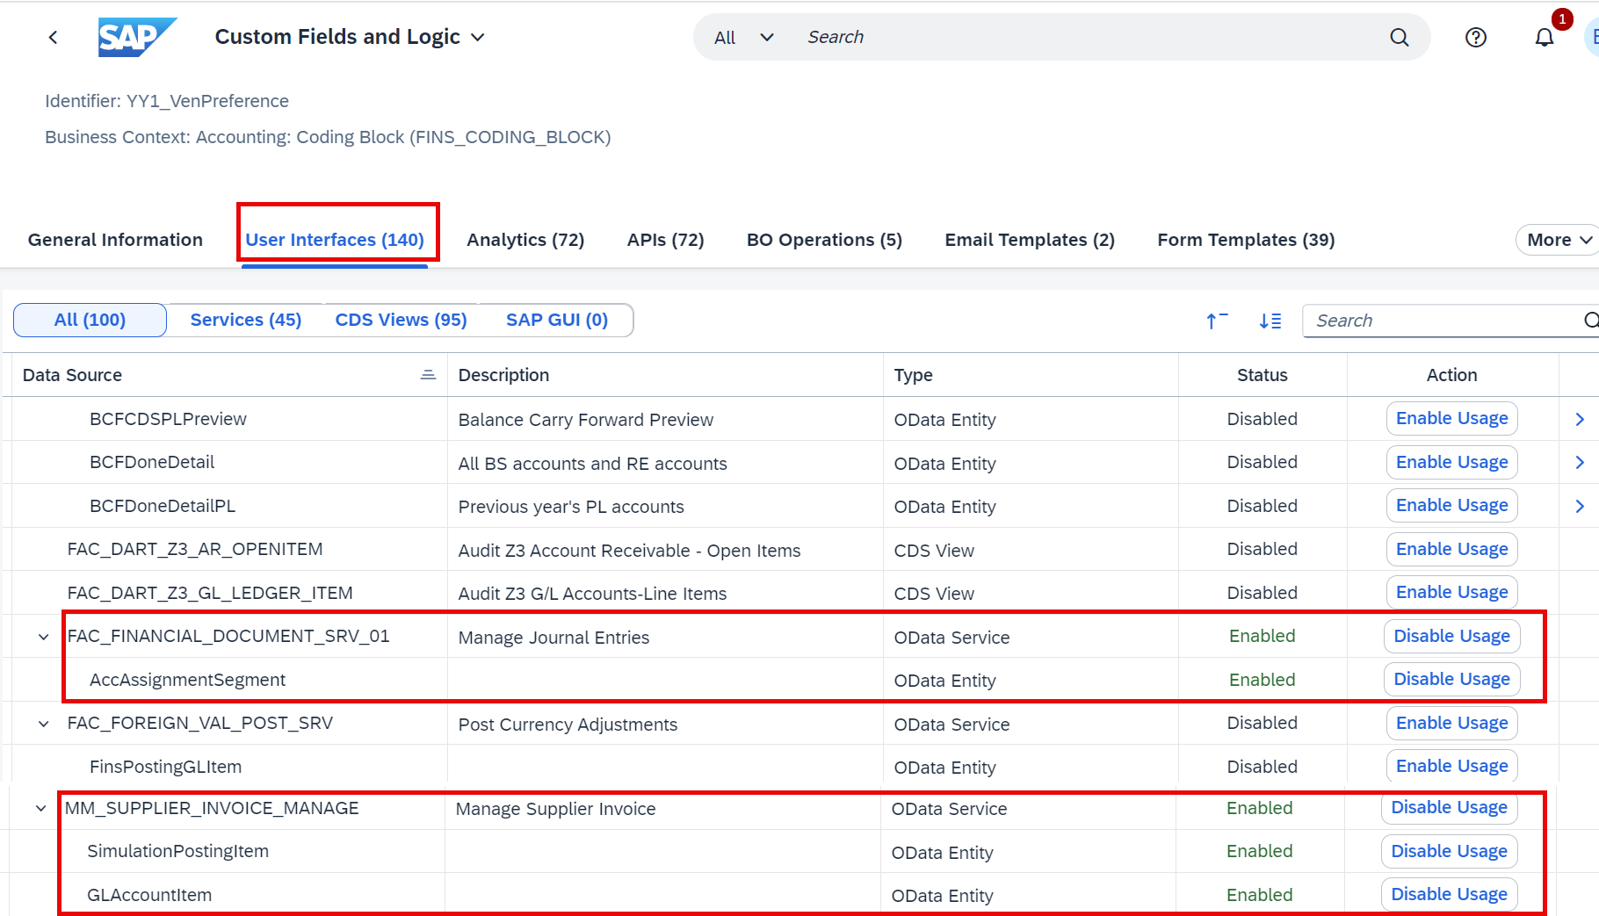The image size is (1599, 916).
Task: Go back using the back arrow
Action: [54, 37]
